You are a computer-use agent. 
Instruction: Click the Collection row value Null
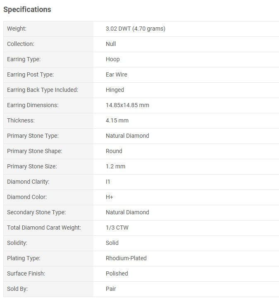click(x=111, y=44)
